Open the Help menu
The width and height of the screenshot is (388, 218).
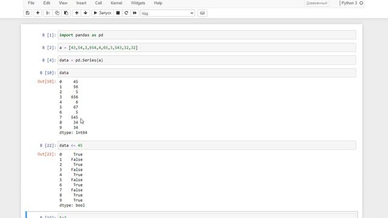coord(158,3)
